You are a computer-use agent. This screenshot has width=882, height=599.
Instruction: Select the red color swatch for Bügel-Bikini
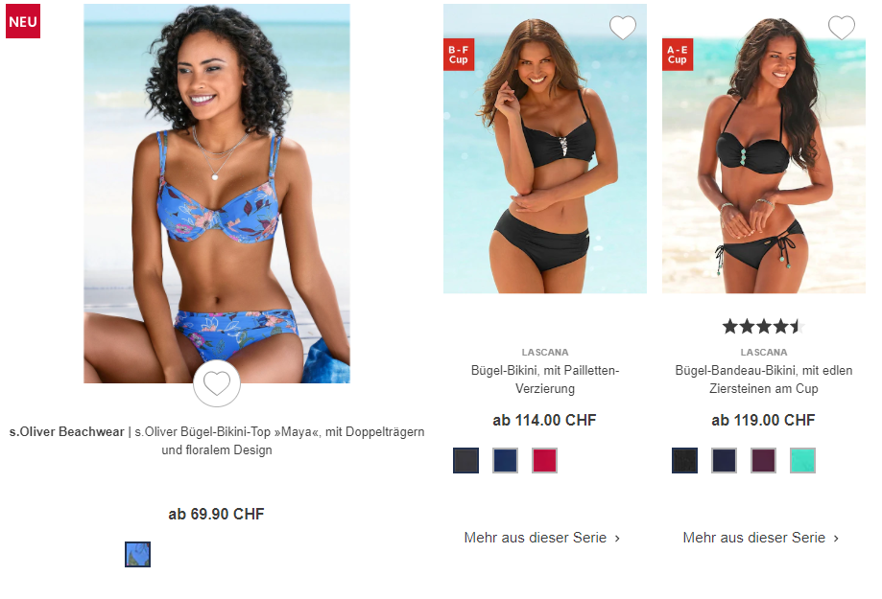tap(544, 460)
